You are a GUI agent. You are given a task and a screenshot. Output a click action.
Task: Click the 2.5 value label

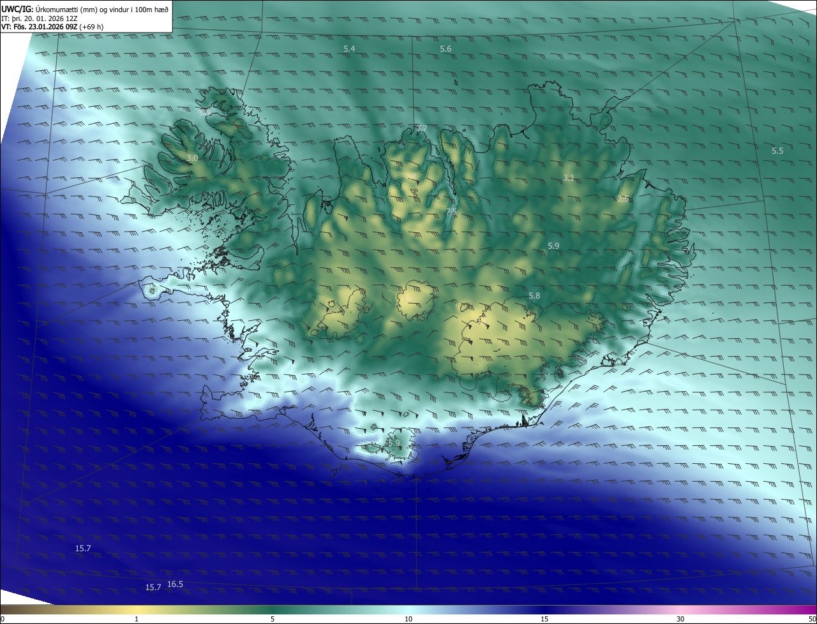pos(623,200)
